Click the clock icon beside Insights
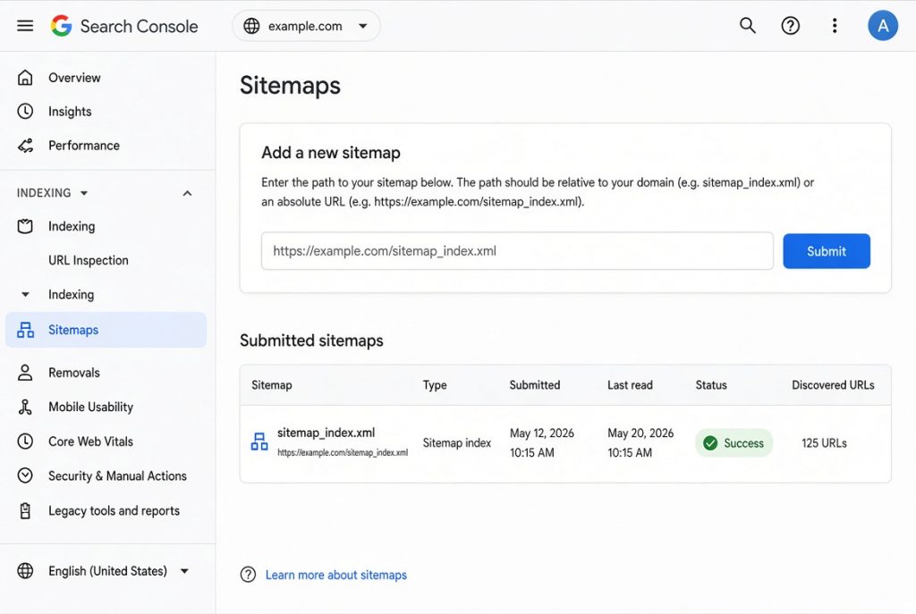 25,111
